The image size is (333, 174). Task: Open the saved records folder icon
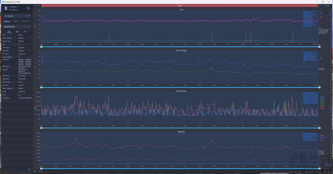tap(325, 6)
